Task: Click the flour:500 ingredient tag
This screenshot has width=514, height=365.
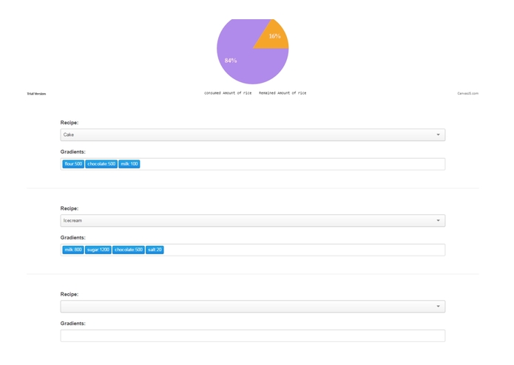Action: pos(73,164)
